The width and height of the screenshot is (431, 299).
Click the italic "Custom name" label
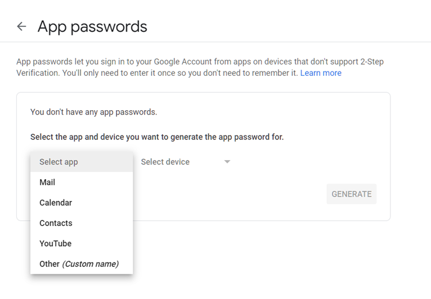90,264
